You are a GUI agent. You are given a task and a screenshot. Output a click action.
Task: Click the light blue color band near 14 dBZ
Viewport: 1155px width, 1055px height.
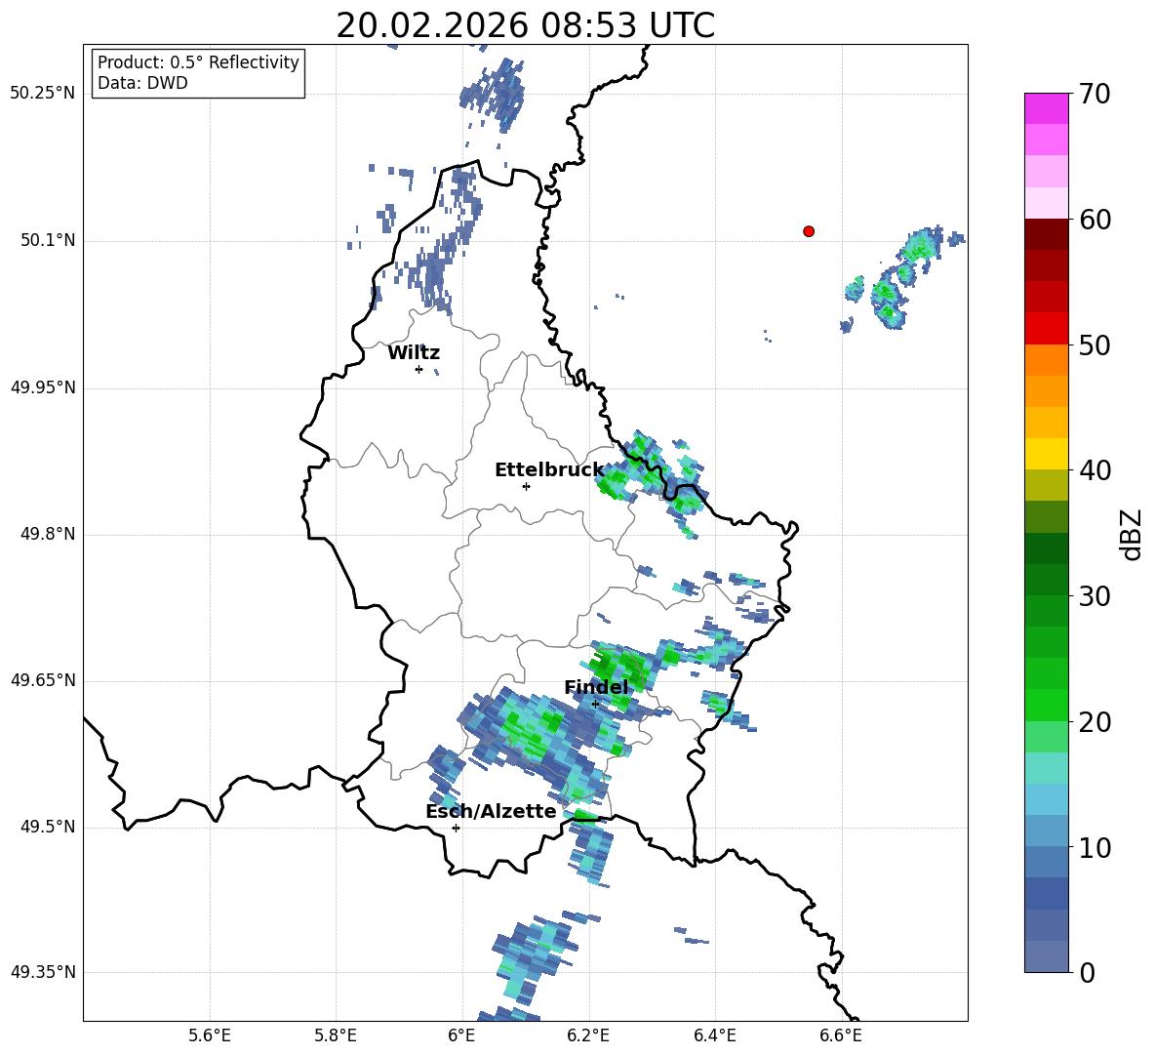coord(1046,799)
